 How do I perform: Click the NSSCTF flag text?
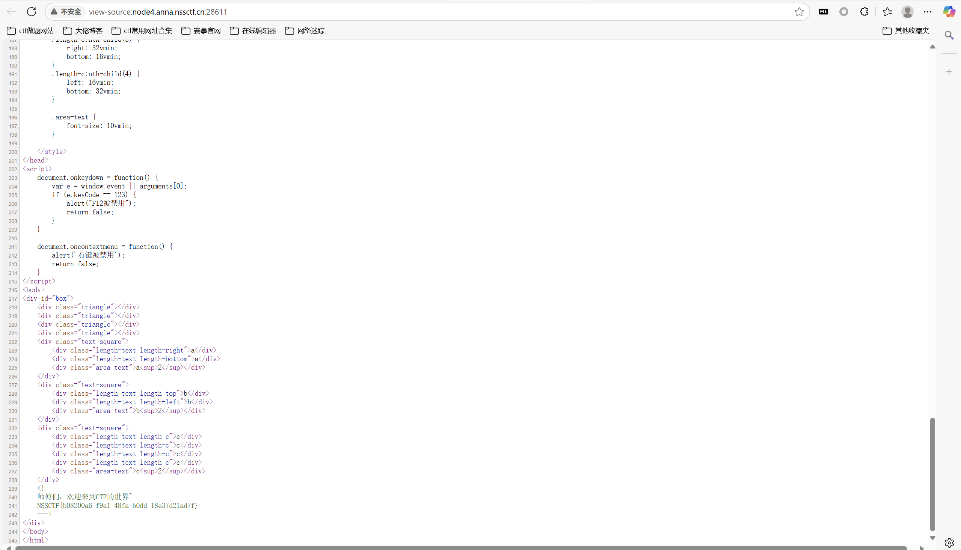[117, 505]
